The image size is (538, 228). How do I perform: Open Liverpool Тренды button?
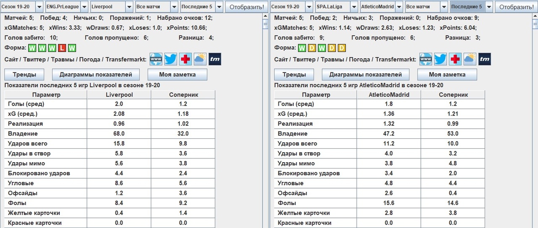pyautogui.click(x=24, y=75)
